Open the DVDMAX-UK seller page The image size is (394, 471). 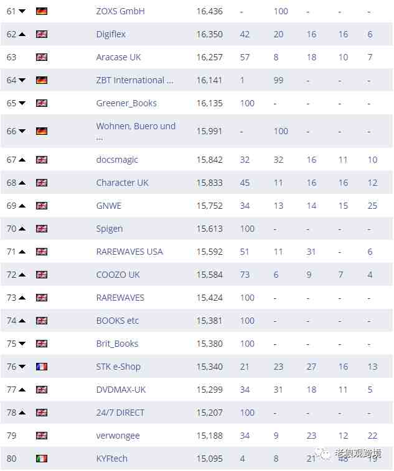[121, 390]
